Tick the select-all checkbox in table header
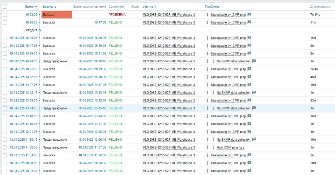Image resolution: width=335 pixels, height=175 pixels. [5, 7]
